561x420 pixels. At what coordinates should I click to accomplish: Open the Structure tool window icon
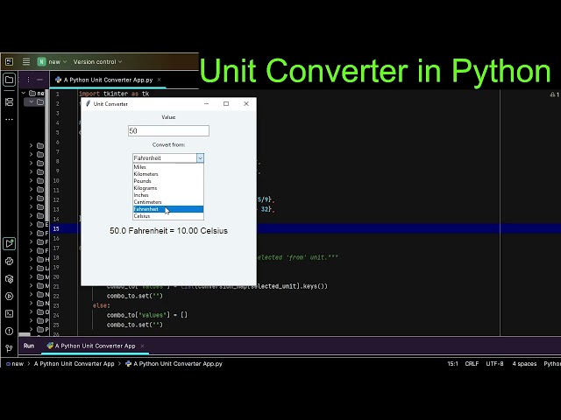tap(10, 102)
